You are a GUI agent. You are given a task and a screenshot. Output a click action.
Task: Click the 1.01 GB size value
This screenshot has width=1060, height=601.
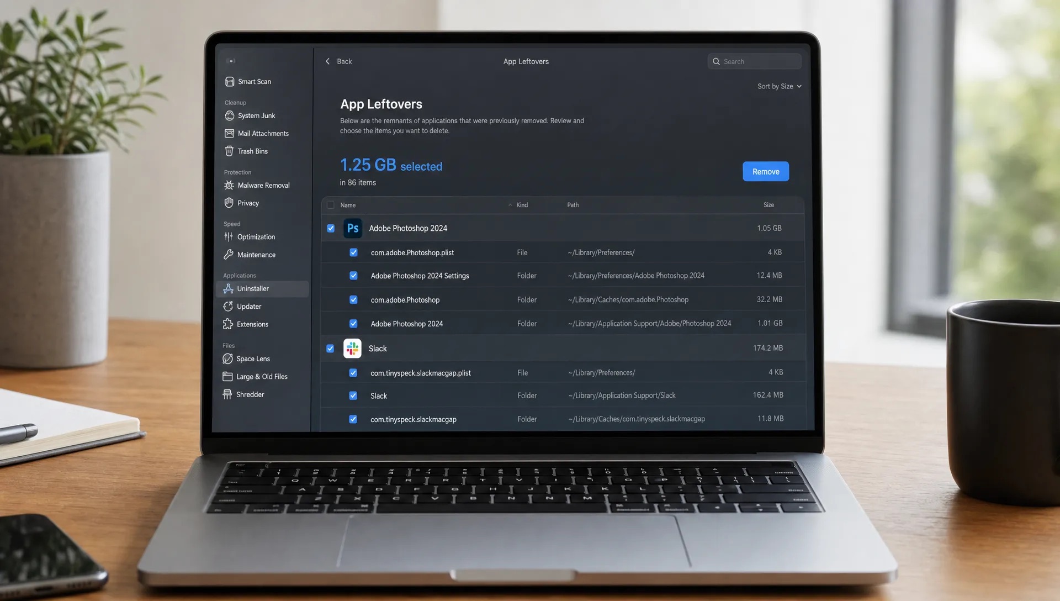[770, 323]
